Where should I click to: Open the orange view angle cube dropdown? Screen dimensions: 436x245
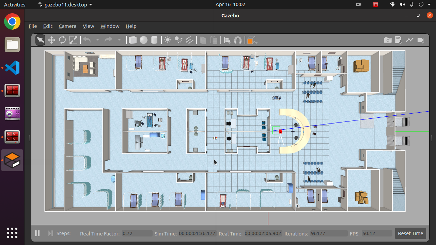coord(252,40)
